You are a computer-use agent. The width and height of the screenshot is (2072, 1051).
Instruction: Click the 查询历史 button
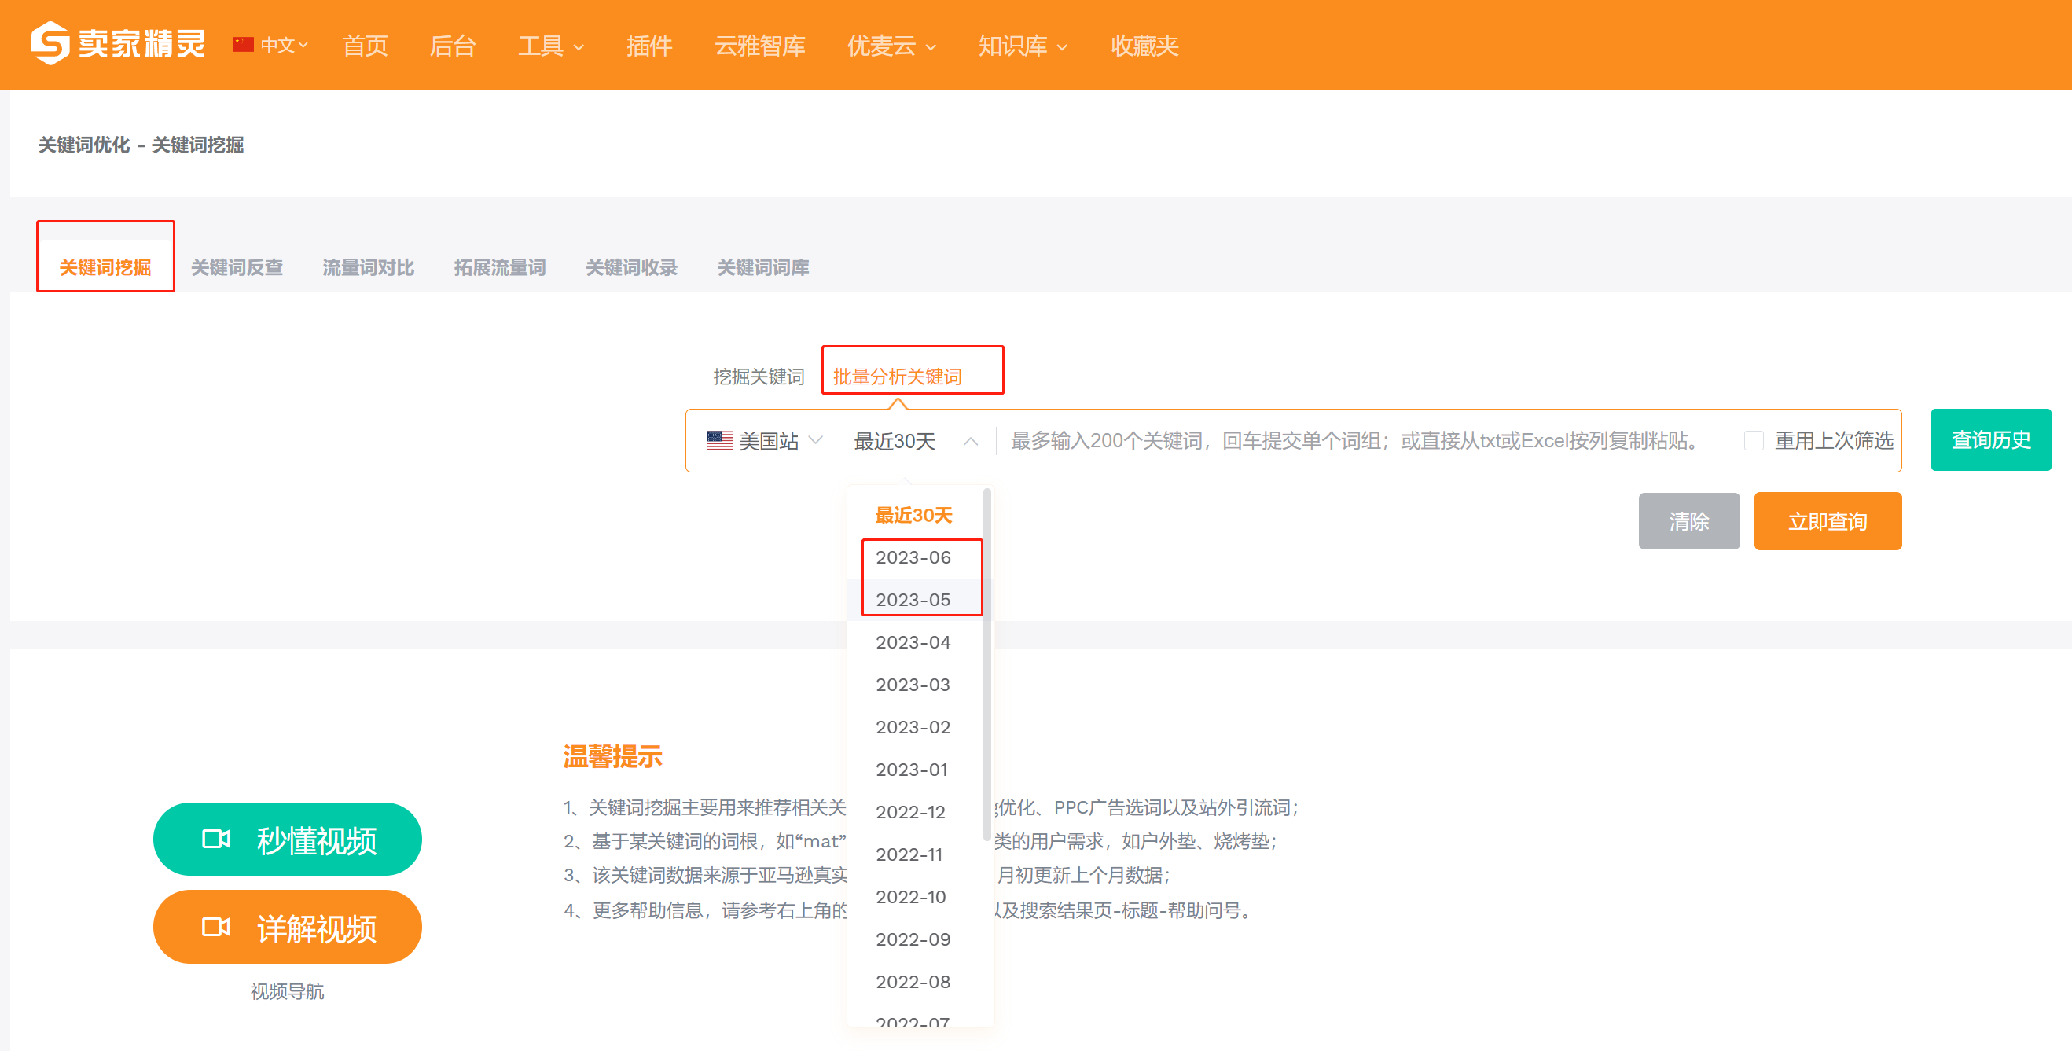(1991, 440)
